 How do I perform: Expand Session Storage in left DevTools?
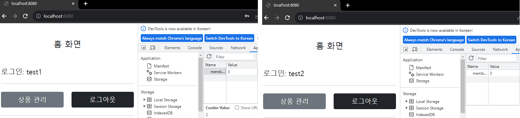point(144,106)
